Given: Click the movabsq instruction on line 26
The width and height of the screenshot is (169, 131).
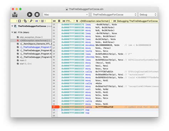Looking at the screenshot, I should pos(90,45).
